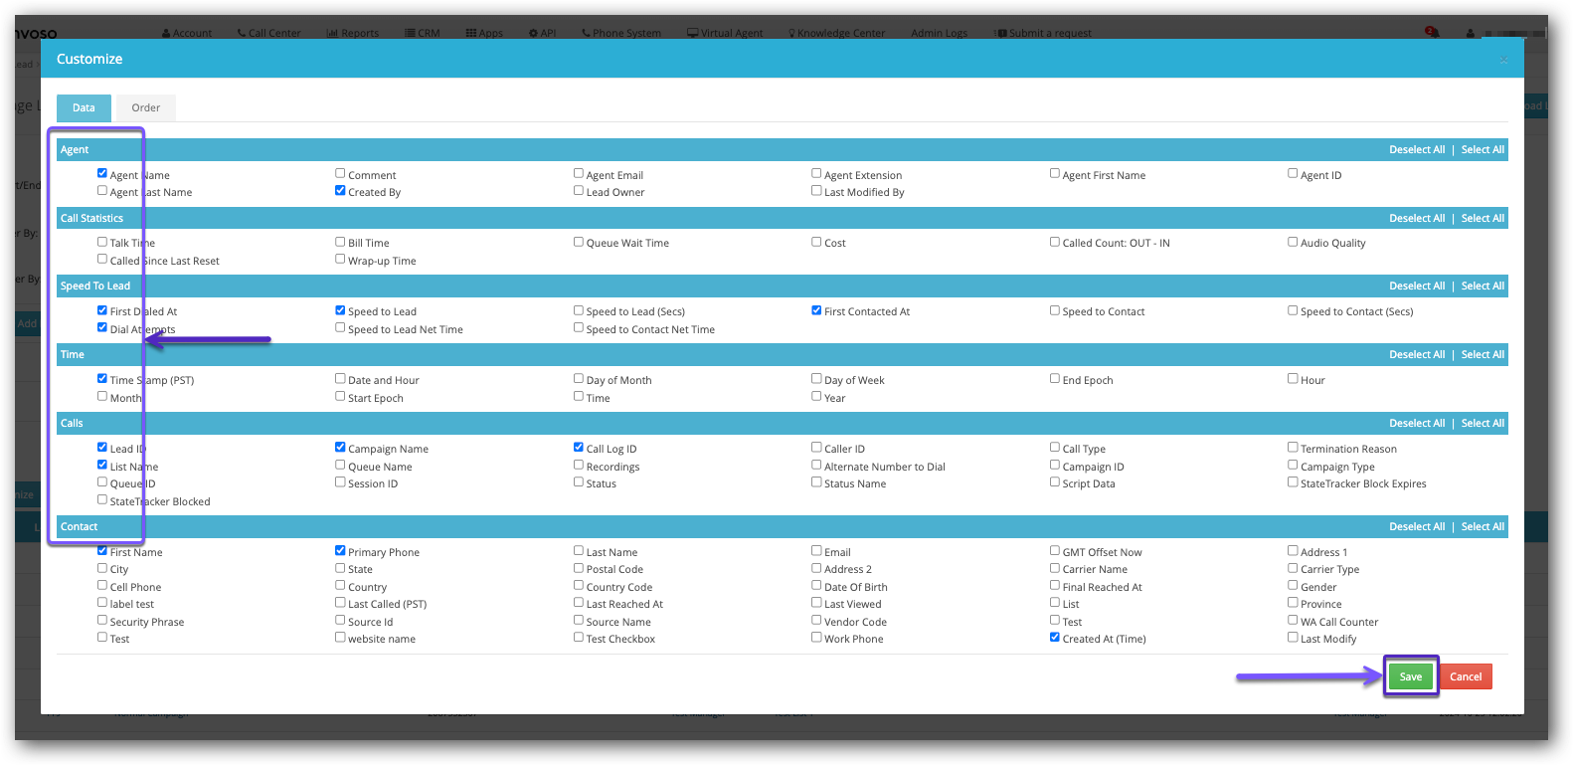Check Called Count: OUT - IN
Image resolution: width=1573 pixels, height=765 pixels.
point(1055,241)
